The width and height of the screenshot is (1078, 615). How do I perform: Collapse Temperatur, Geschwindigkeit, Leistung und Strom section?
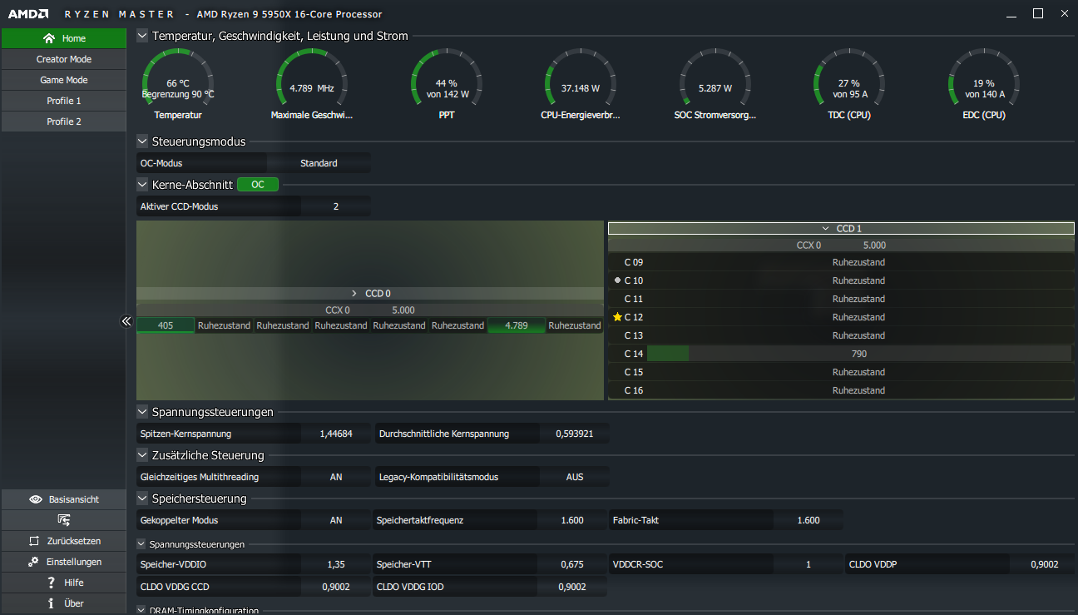[142, 36]
